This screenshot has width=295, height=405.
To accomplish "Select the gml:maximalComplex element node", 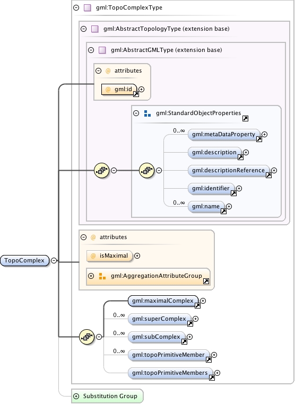I will coord(163,301).
